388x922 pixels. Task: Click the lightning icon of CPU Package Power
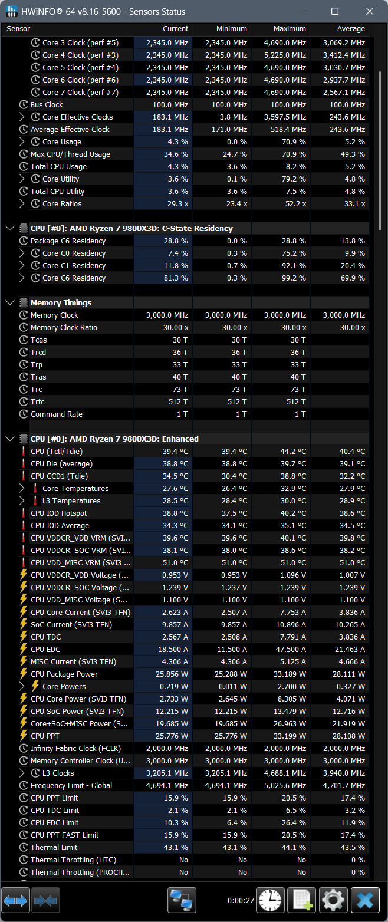(24, 674)
